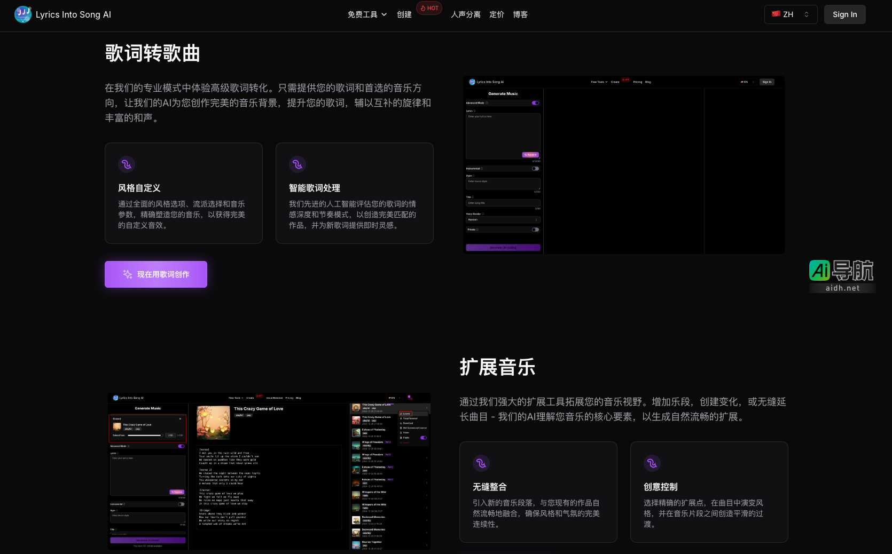Select 定价 from the navigation menu
Image resolution: width=892 pixels, height=554 pixels.
click(x=496, y=14)
